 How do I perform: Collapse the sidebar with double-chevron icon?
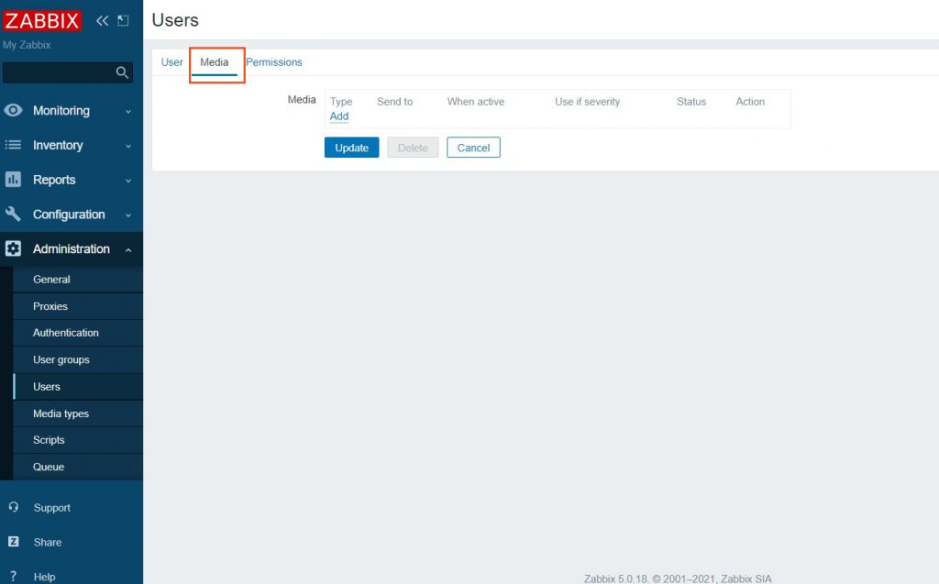(x=103, y=21)
